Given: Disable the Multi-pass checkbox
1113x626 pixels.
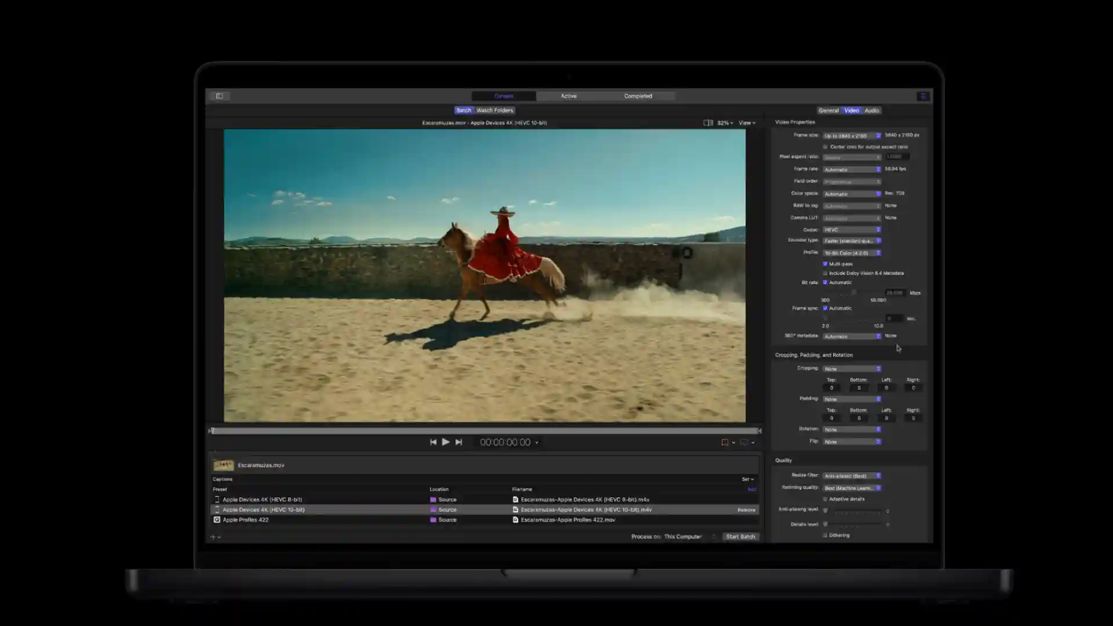Looking at the screenshot, I should click(x=825, y=264).
